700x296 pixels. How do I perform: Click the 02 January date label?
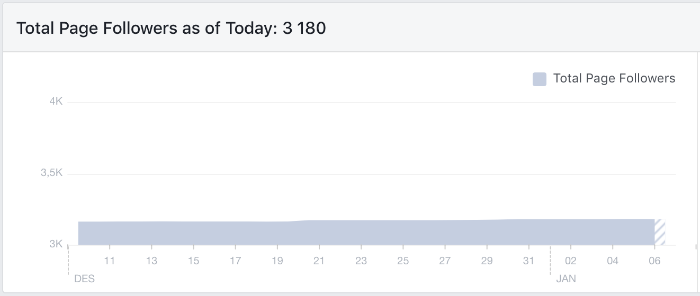(571, 261)
